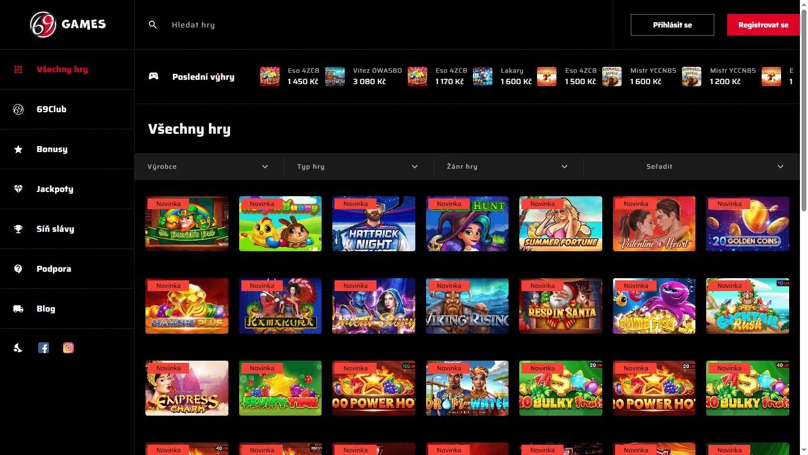Click the Přihlásit se button
This screenshot has height=455, width=808.
pos(672,24)
